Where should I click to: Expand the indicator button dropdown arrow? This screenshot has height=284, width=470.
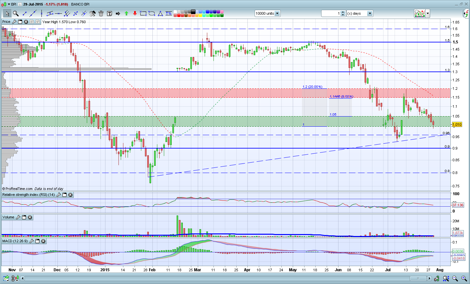point(428,13)
